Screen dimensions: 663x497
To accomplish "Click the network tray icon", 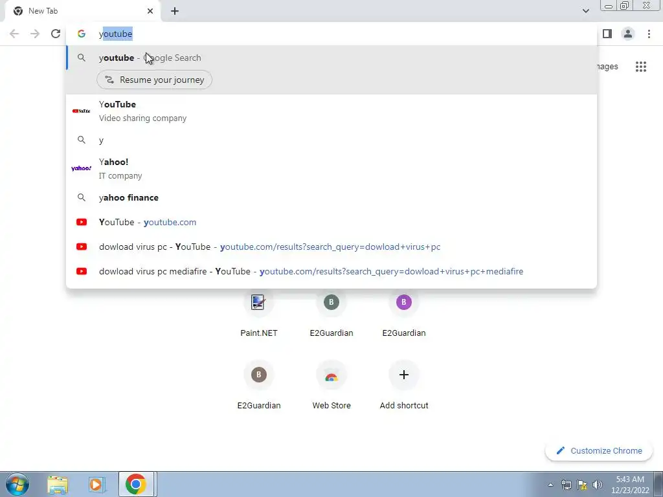I will tap(566, 485).
